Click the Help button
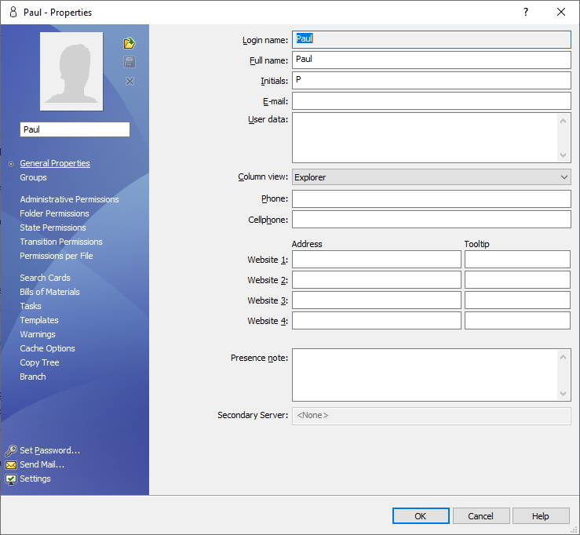 (541, 515)
